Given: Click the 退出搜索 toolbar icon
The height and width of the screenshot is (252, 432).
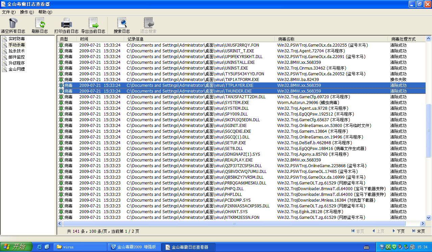Looking at the screenshot, I should (149, 23).
